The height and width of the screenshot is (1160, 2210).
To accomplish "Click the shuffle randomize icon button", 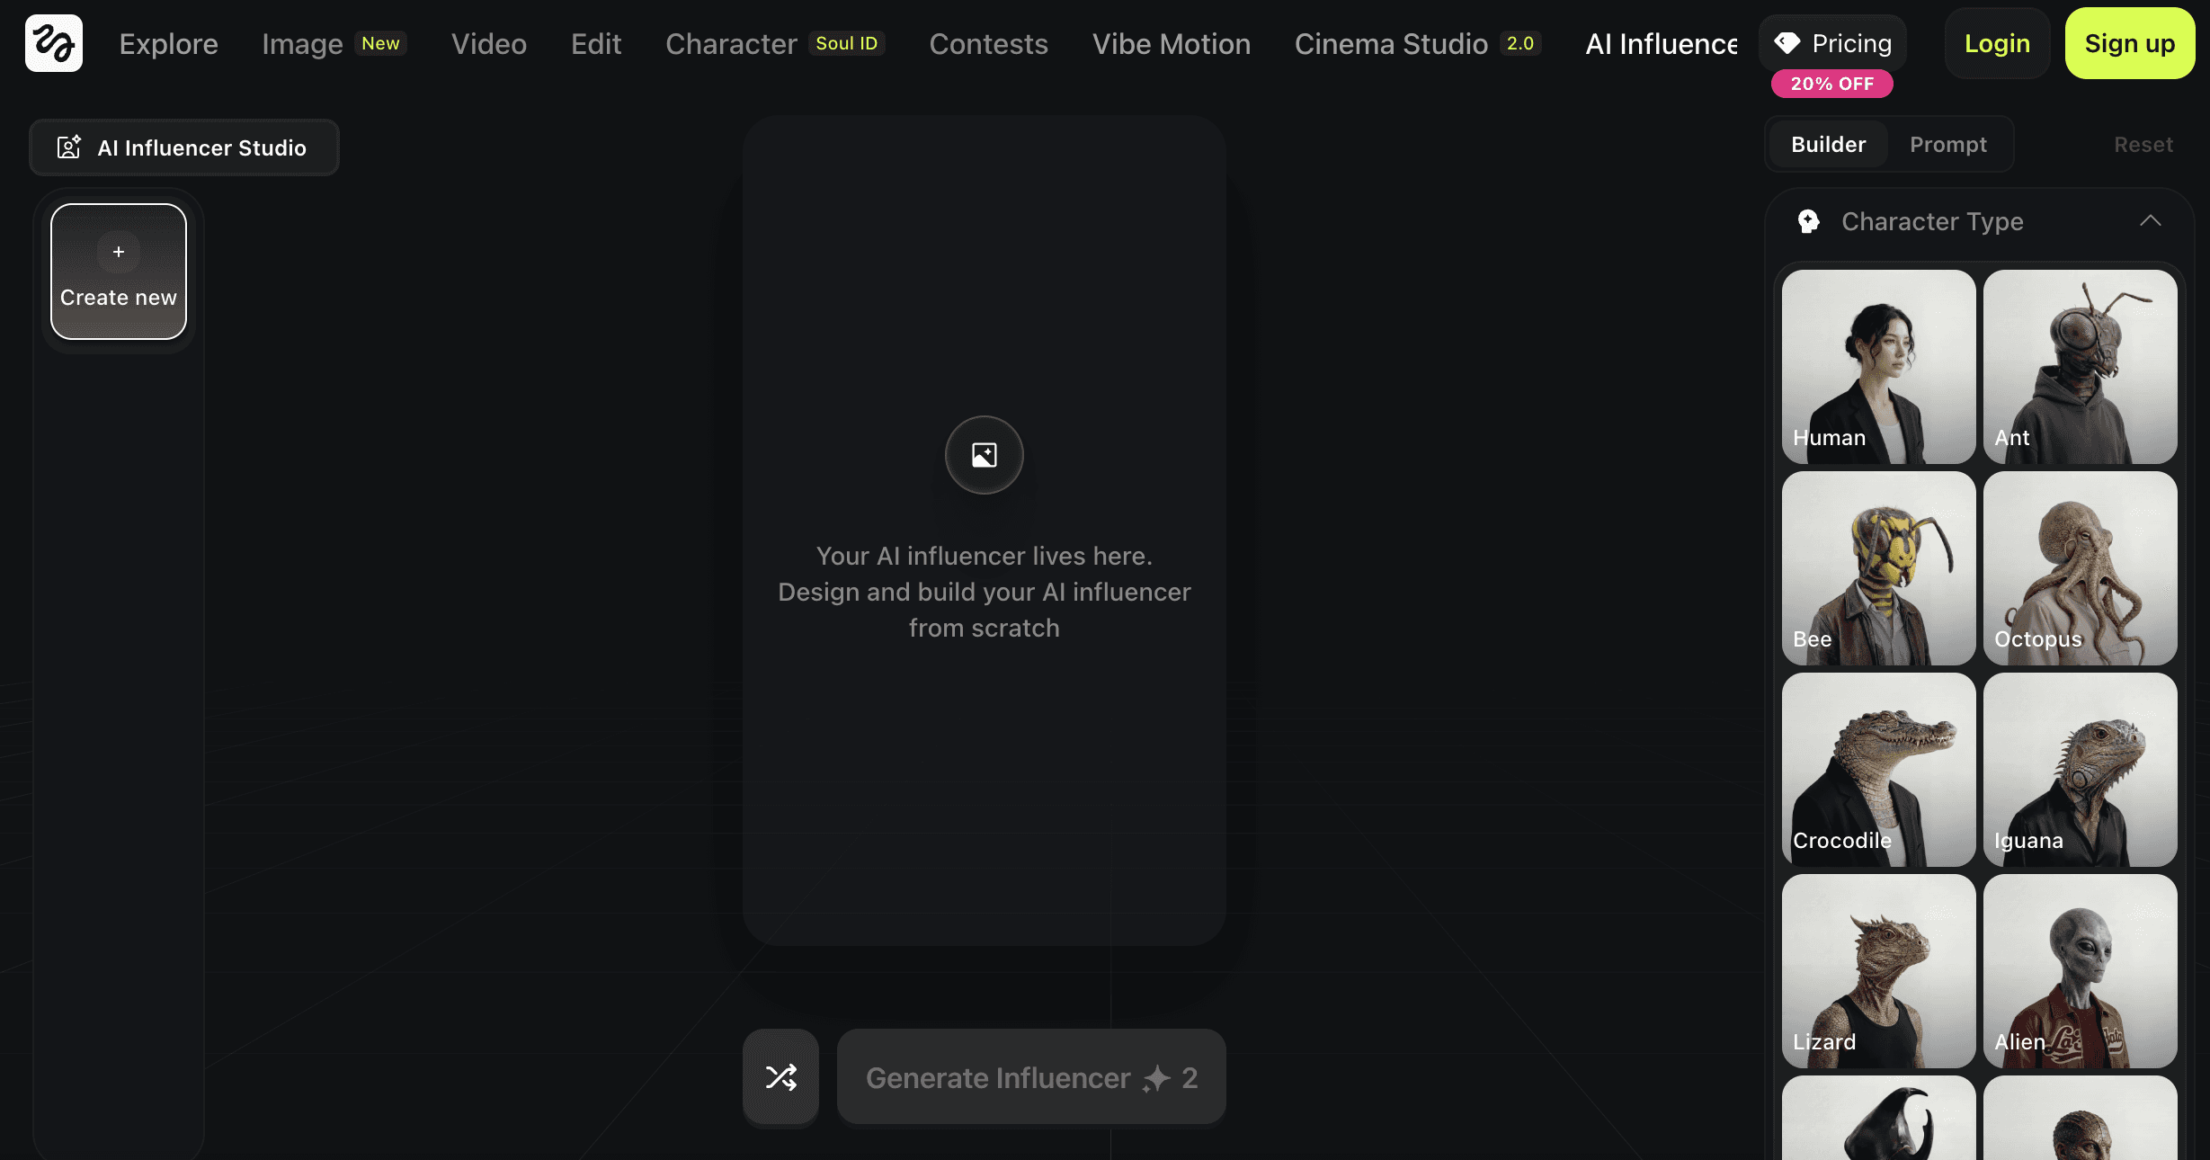I will click(780, 1076).
